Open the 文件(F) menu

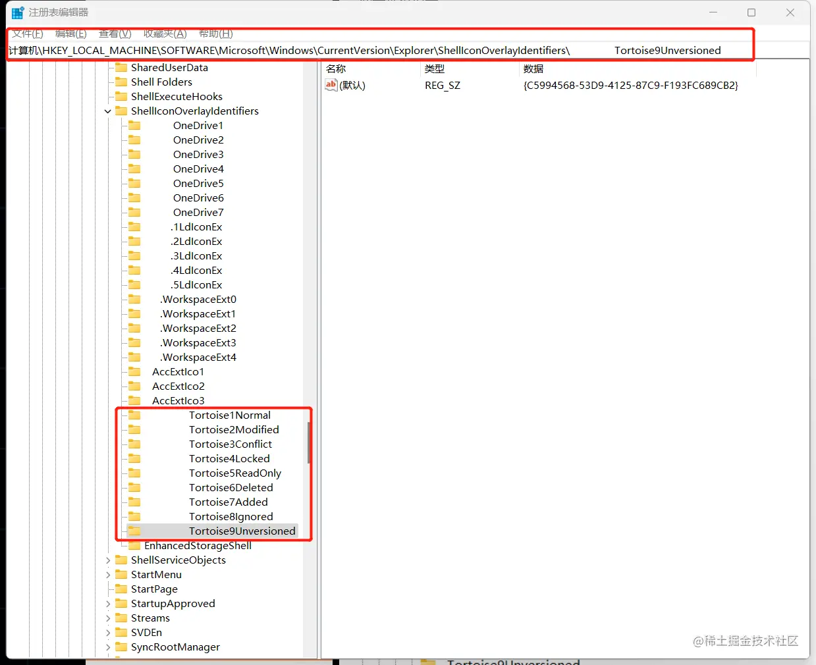[x=28, y=34]
